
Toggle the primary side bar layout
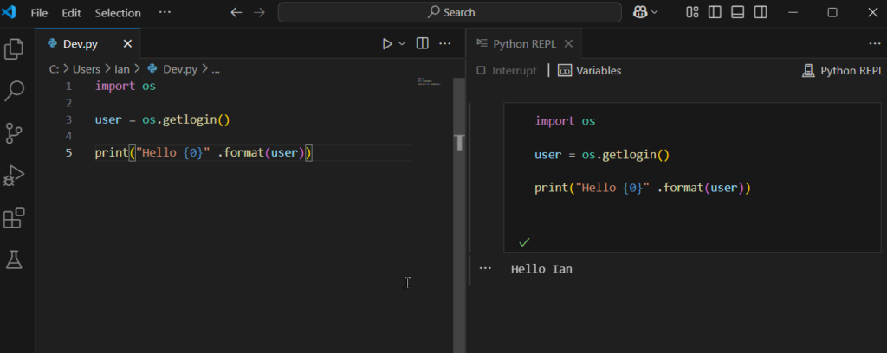click(x=715, y=12)
